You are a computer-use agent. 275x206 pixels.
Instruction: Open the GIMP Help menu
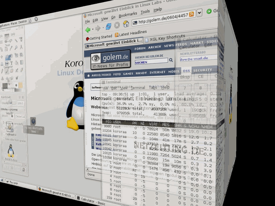pos(13,34)
